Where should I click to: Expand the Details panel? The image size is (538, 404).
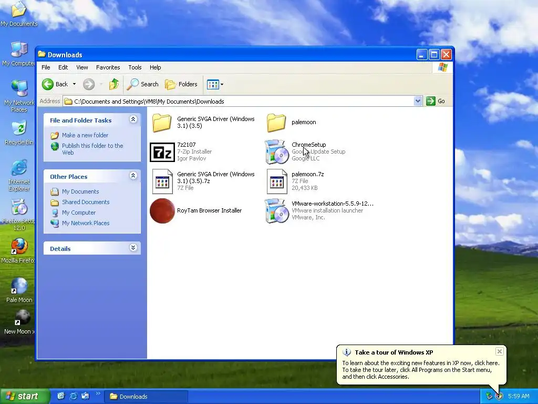click(133, 248)
